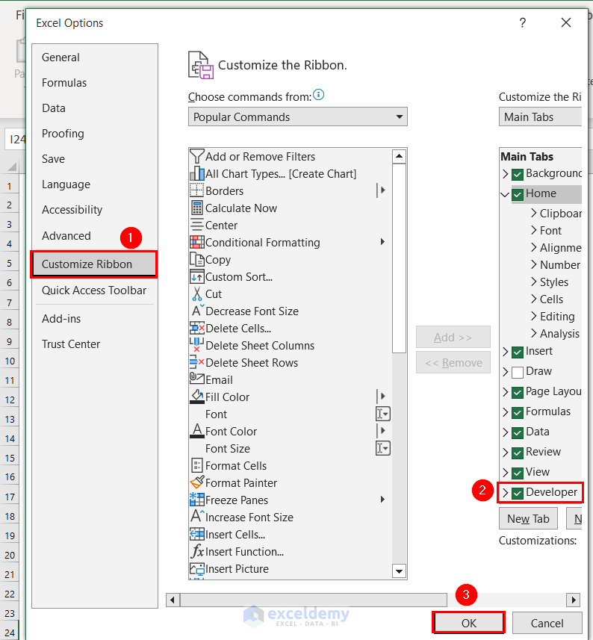Enable the Draw tab checkbox
593x640 pixels.
click(x=518, y=372)
